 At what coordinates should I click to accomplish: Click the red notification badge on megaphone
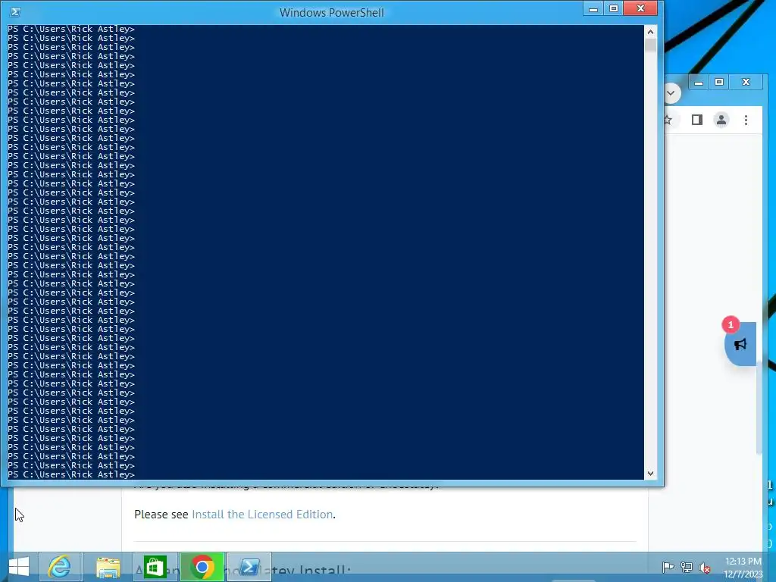click(731, 324)
